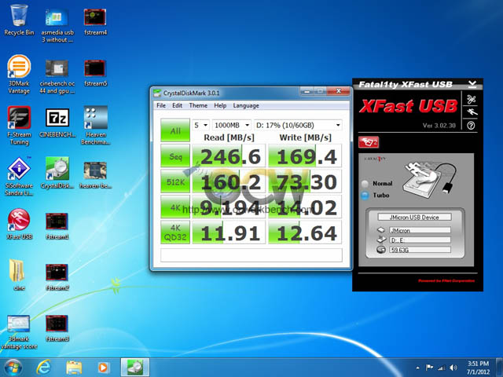Viewport: 503px width, 377px height.
Task: Click the red USB device count icon
Action: click(369, 142)
